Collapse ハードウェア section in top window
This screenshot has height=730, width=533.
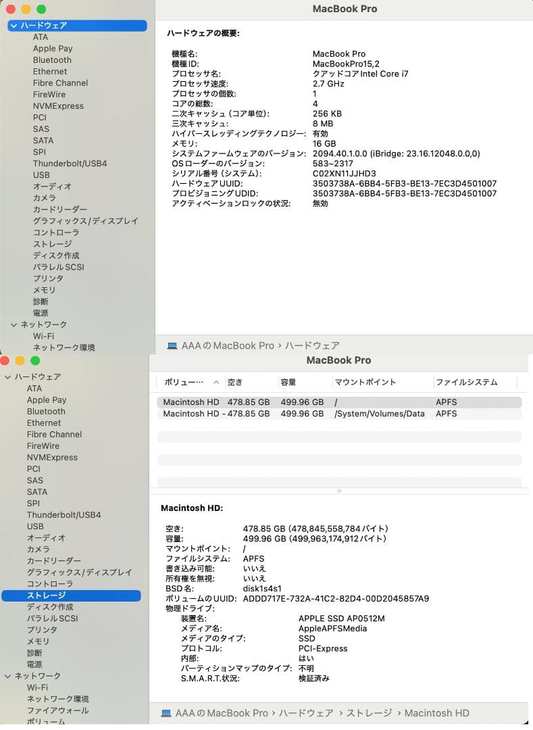(14, 26)
